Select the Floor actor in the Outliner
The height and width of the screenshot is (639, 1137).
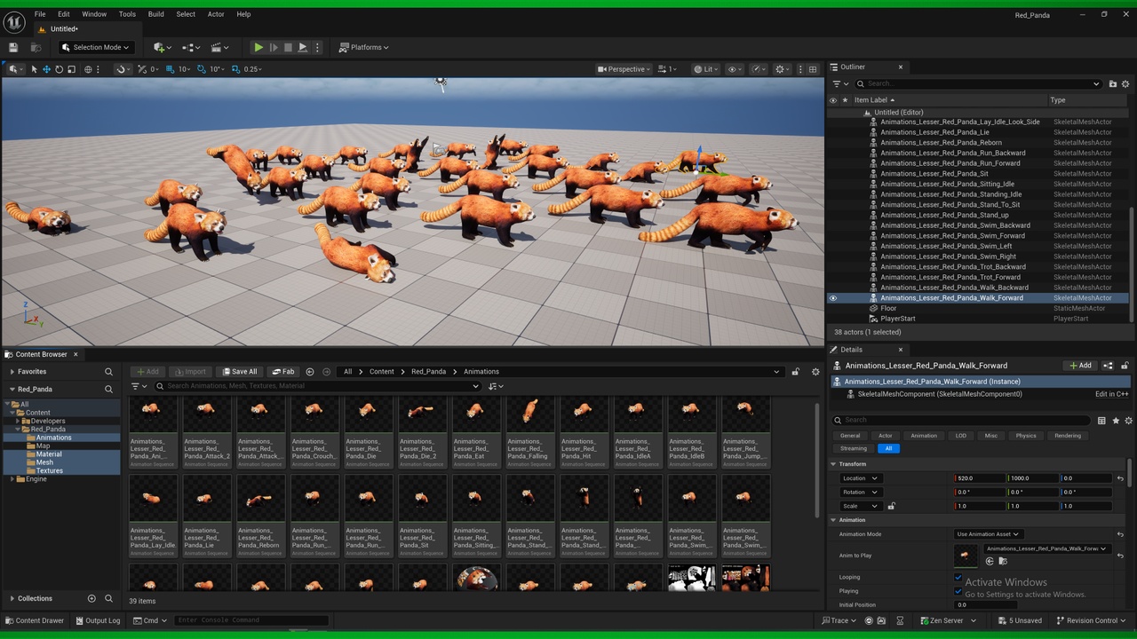tap(888, 308)
